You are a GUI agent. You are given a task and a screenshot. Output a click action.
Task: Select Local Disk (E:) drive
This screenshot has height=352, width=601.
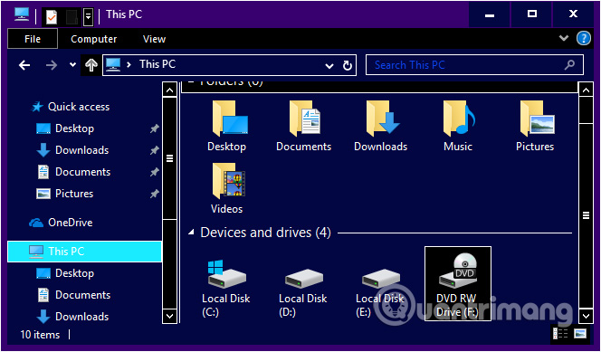(380, 293)
